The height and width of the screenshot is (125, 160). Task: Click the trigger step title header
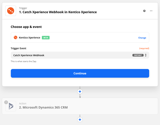coord(58,12)
